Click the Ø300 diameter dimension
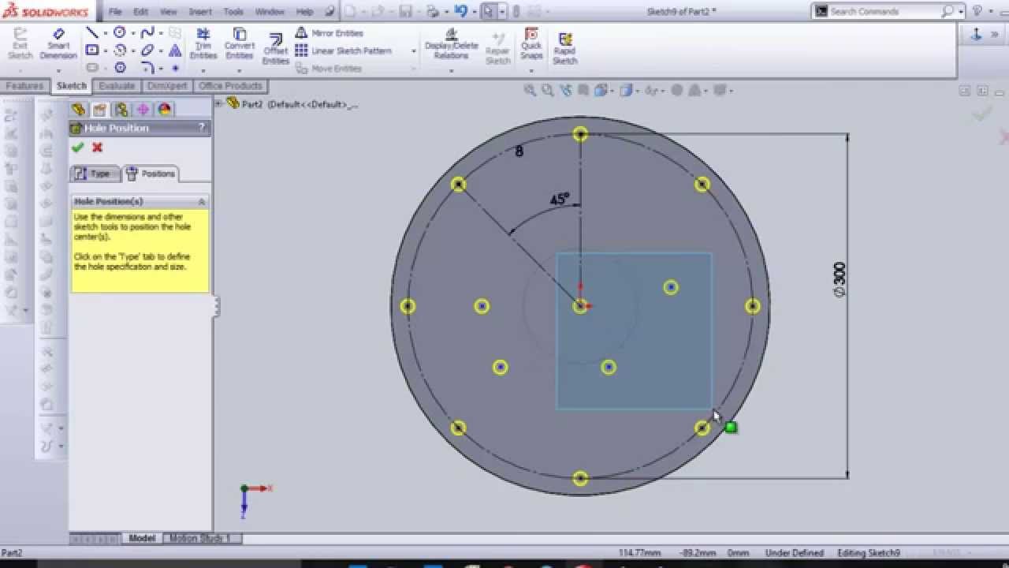The width and height of the screenshot is (1009, 568). pos(840,279)
